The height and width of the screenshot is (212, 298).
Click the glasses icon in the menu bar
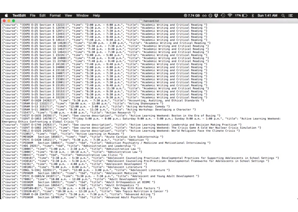(x=204, y=15)
